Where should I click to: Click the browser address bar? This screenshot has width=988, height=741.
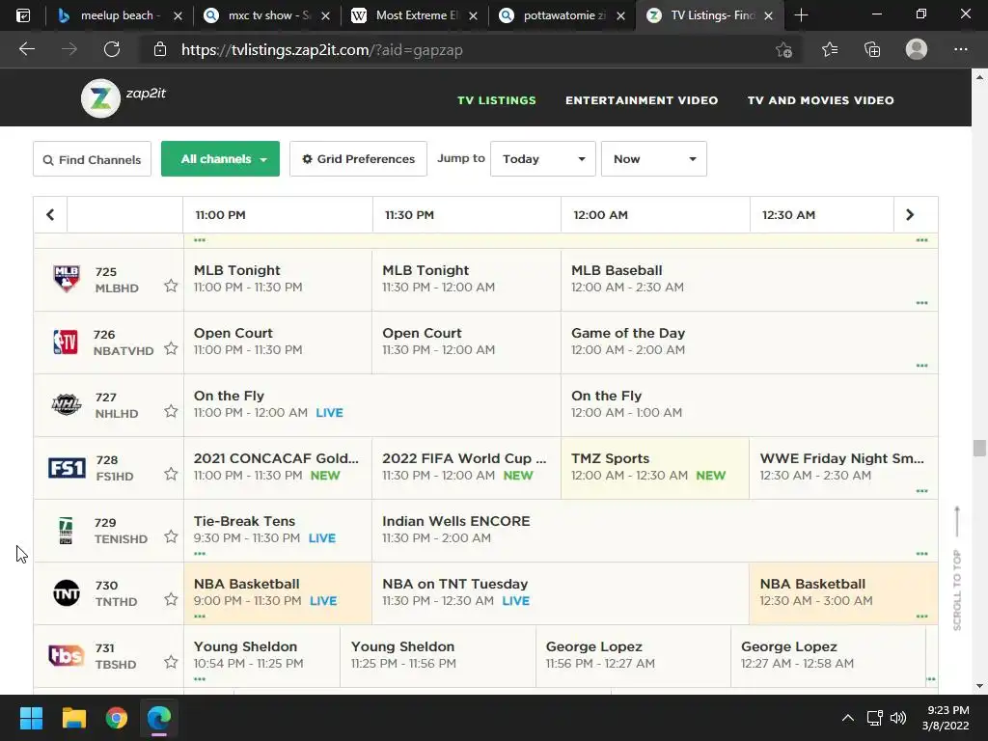[x=466, y=50]
